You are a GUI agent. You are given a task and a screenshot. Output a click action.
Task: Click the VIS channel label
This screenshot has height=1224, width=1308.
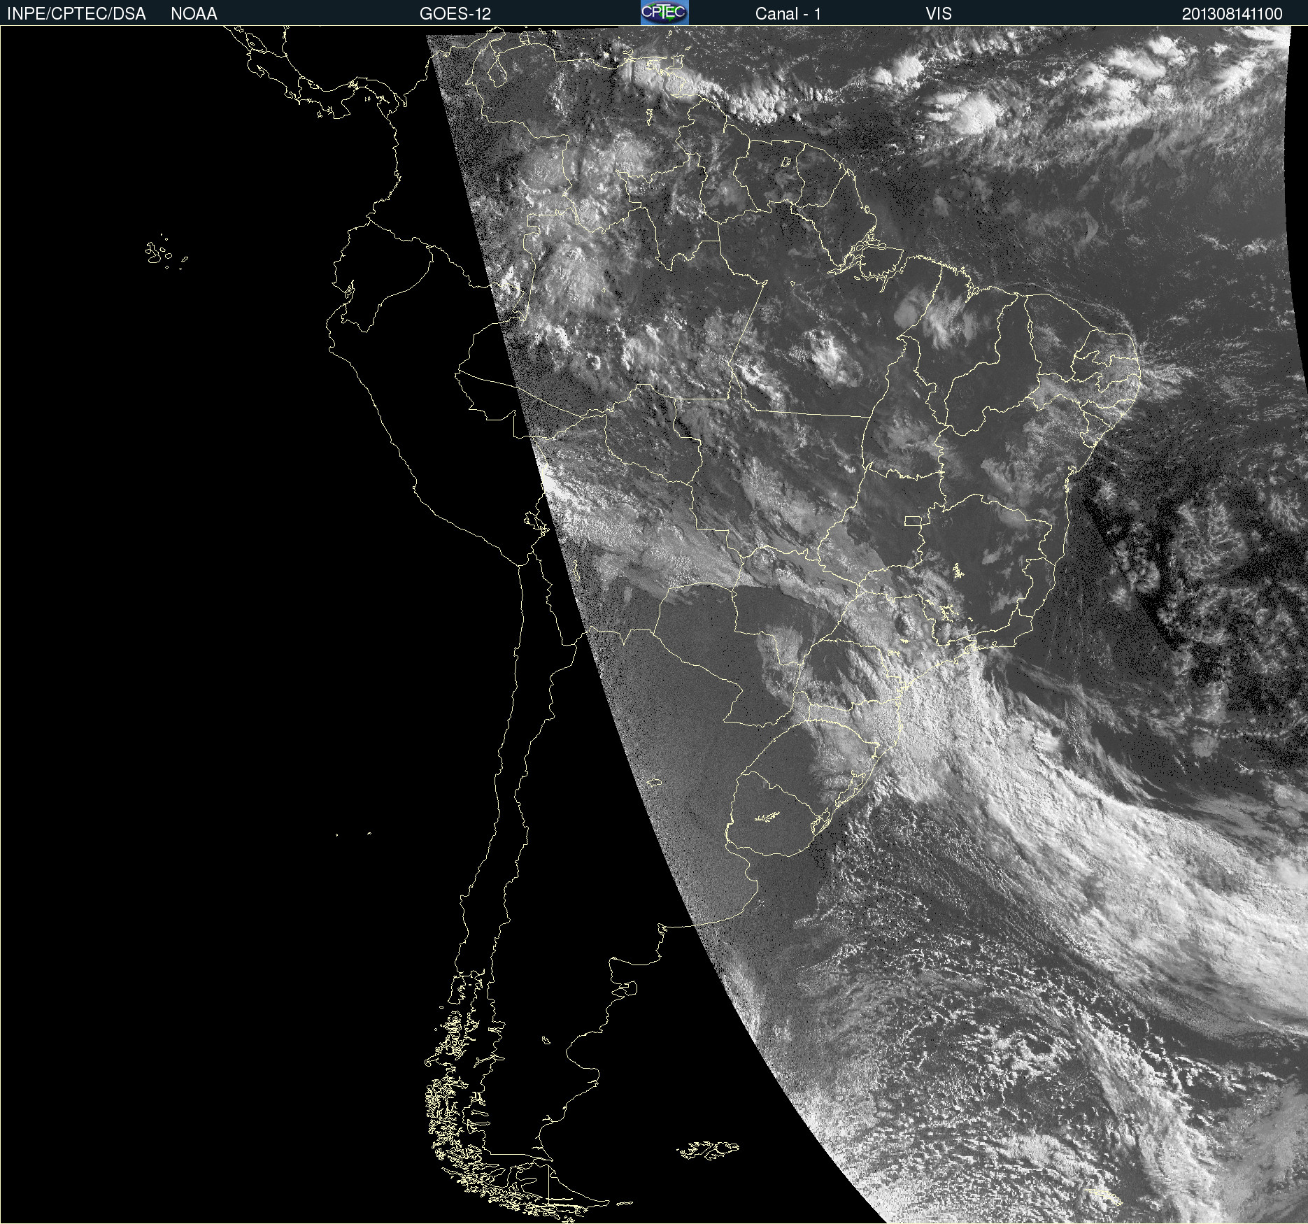(x=939, y=14)
